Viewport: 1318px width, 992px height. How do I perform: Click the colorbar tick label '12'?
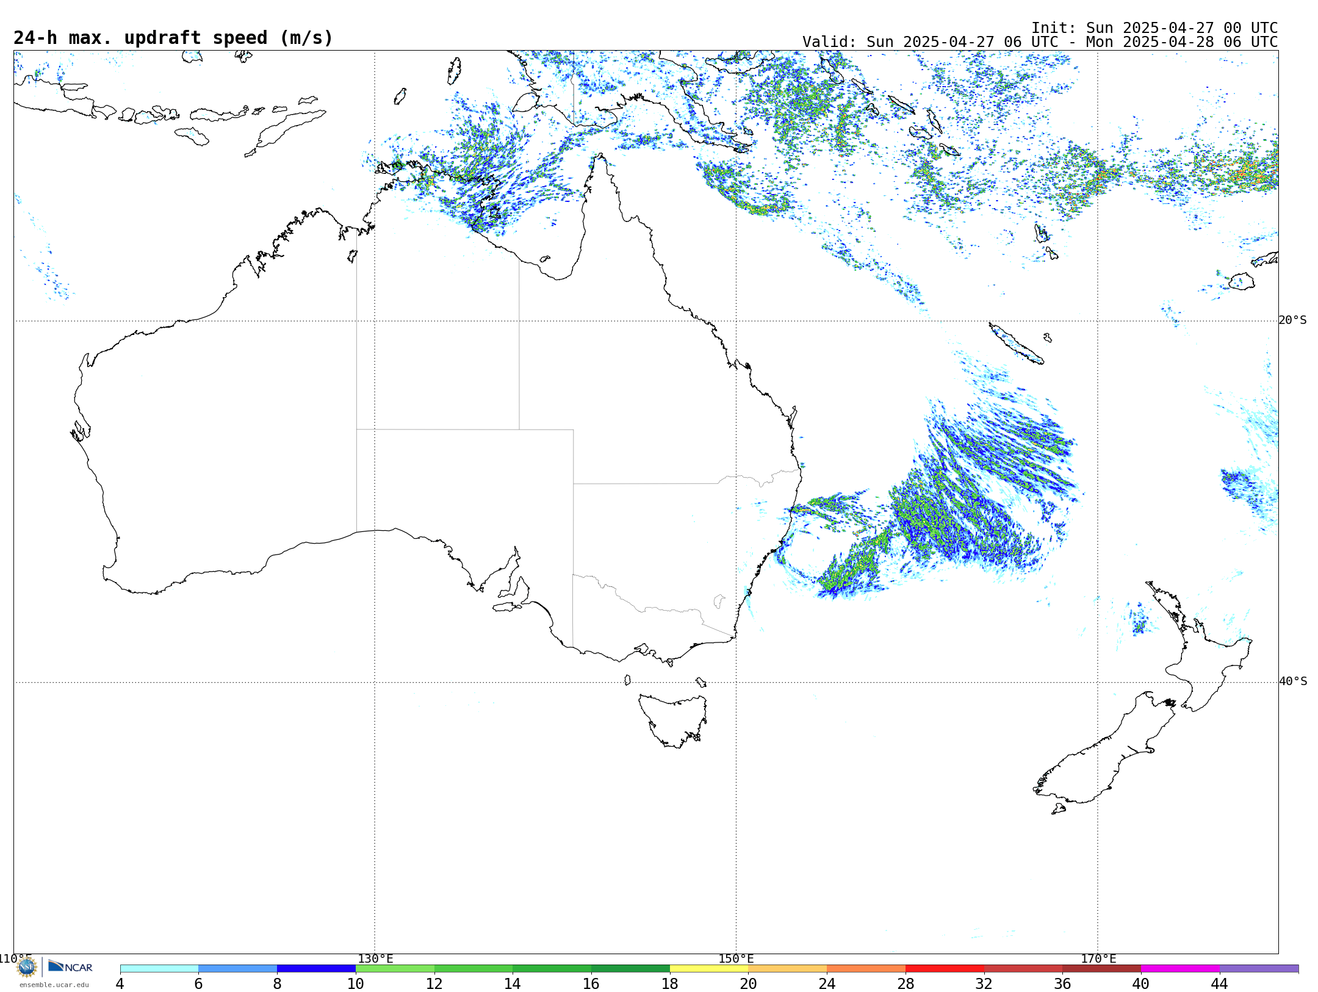[x=434, y=983]
